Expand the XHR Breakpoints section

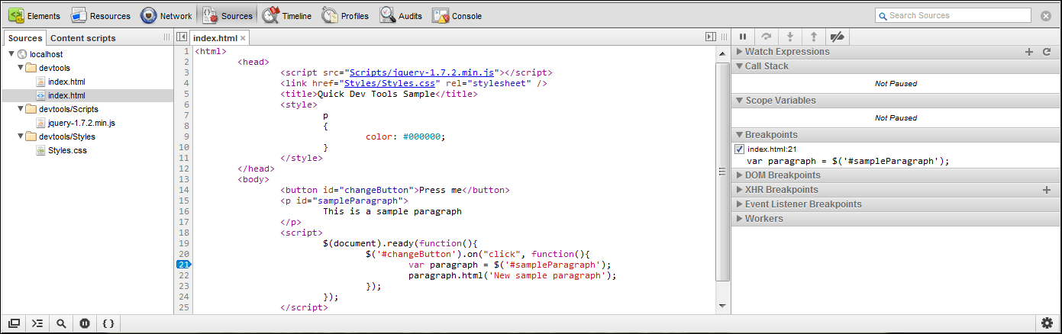[739, 190]
